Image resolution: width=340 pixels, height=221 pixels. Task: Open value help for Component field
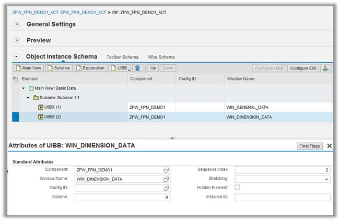[166, 170]
